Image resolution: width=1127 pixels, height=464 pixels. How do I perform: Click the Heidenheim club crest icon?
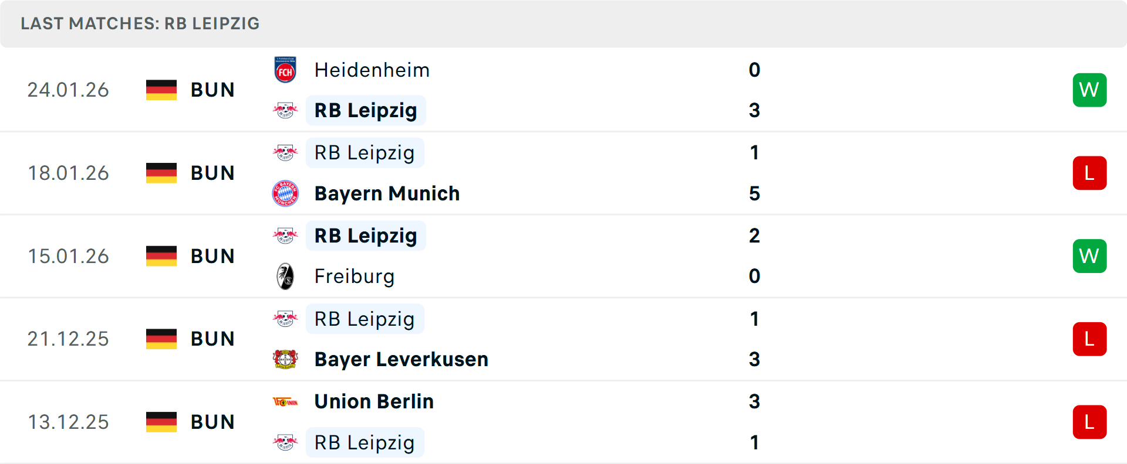[285, 70]
